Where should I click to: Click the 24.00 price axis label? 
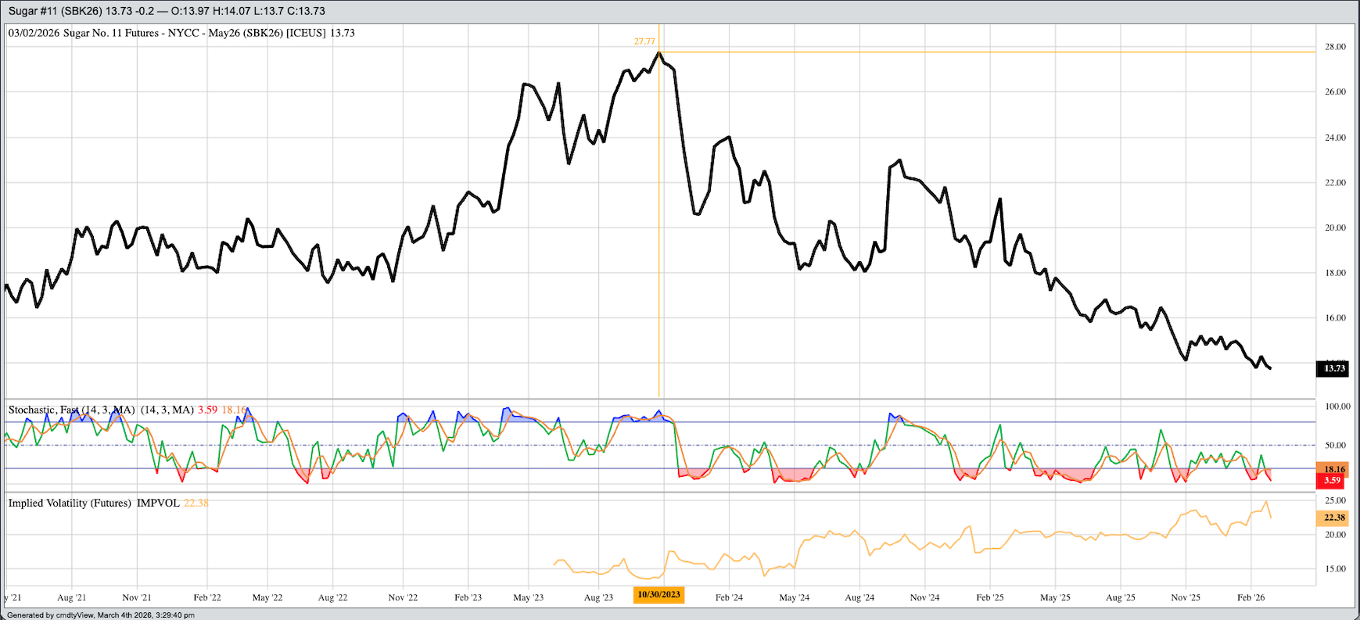click(x=1335, y=138)
